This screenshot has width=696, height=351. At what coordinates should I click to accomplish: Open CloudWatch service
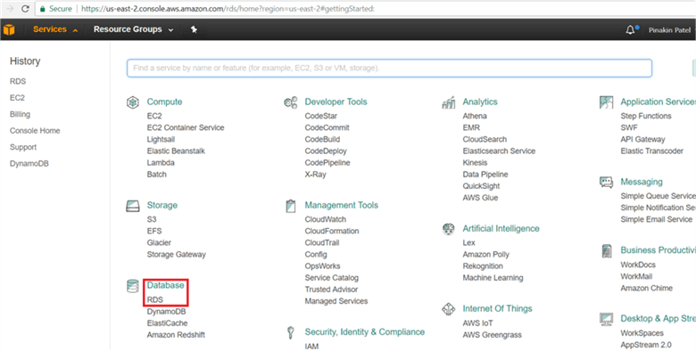pyautogui.click(x=326, y=219)
